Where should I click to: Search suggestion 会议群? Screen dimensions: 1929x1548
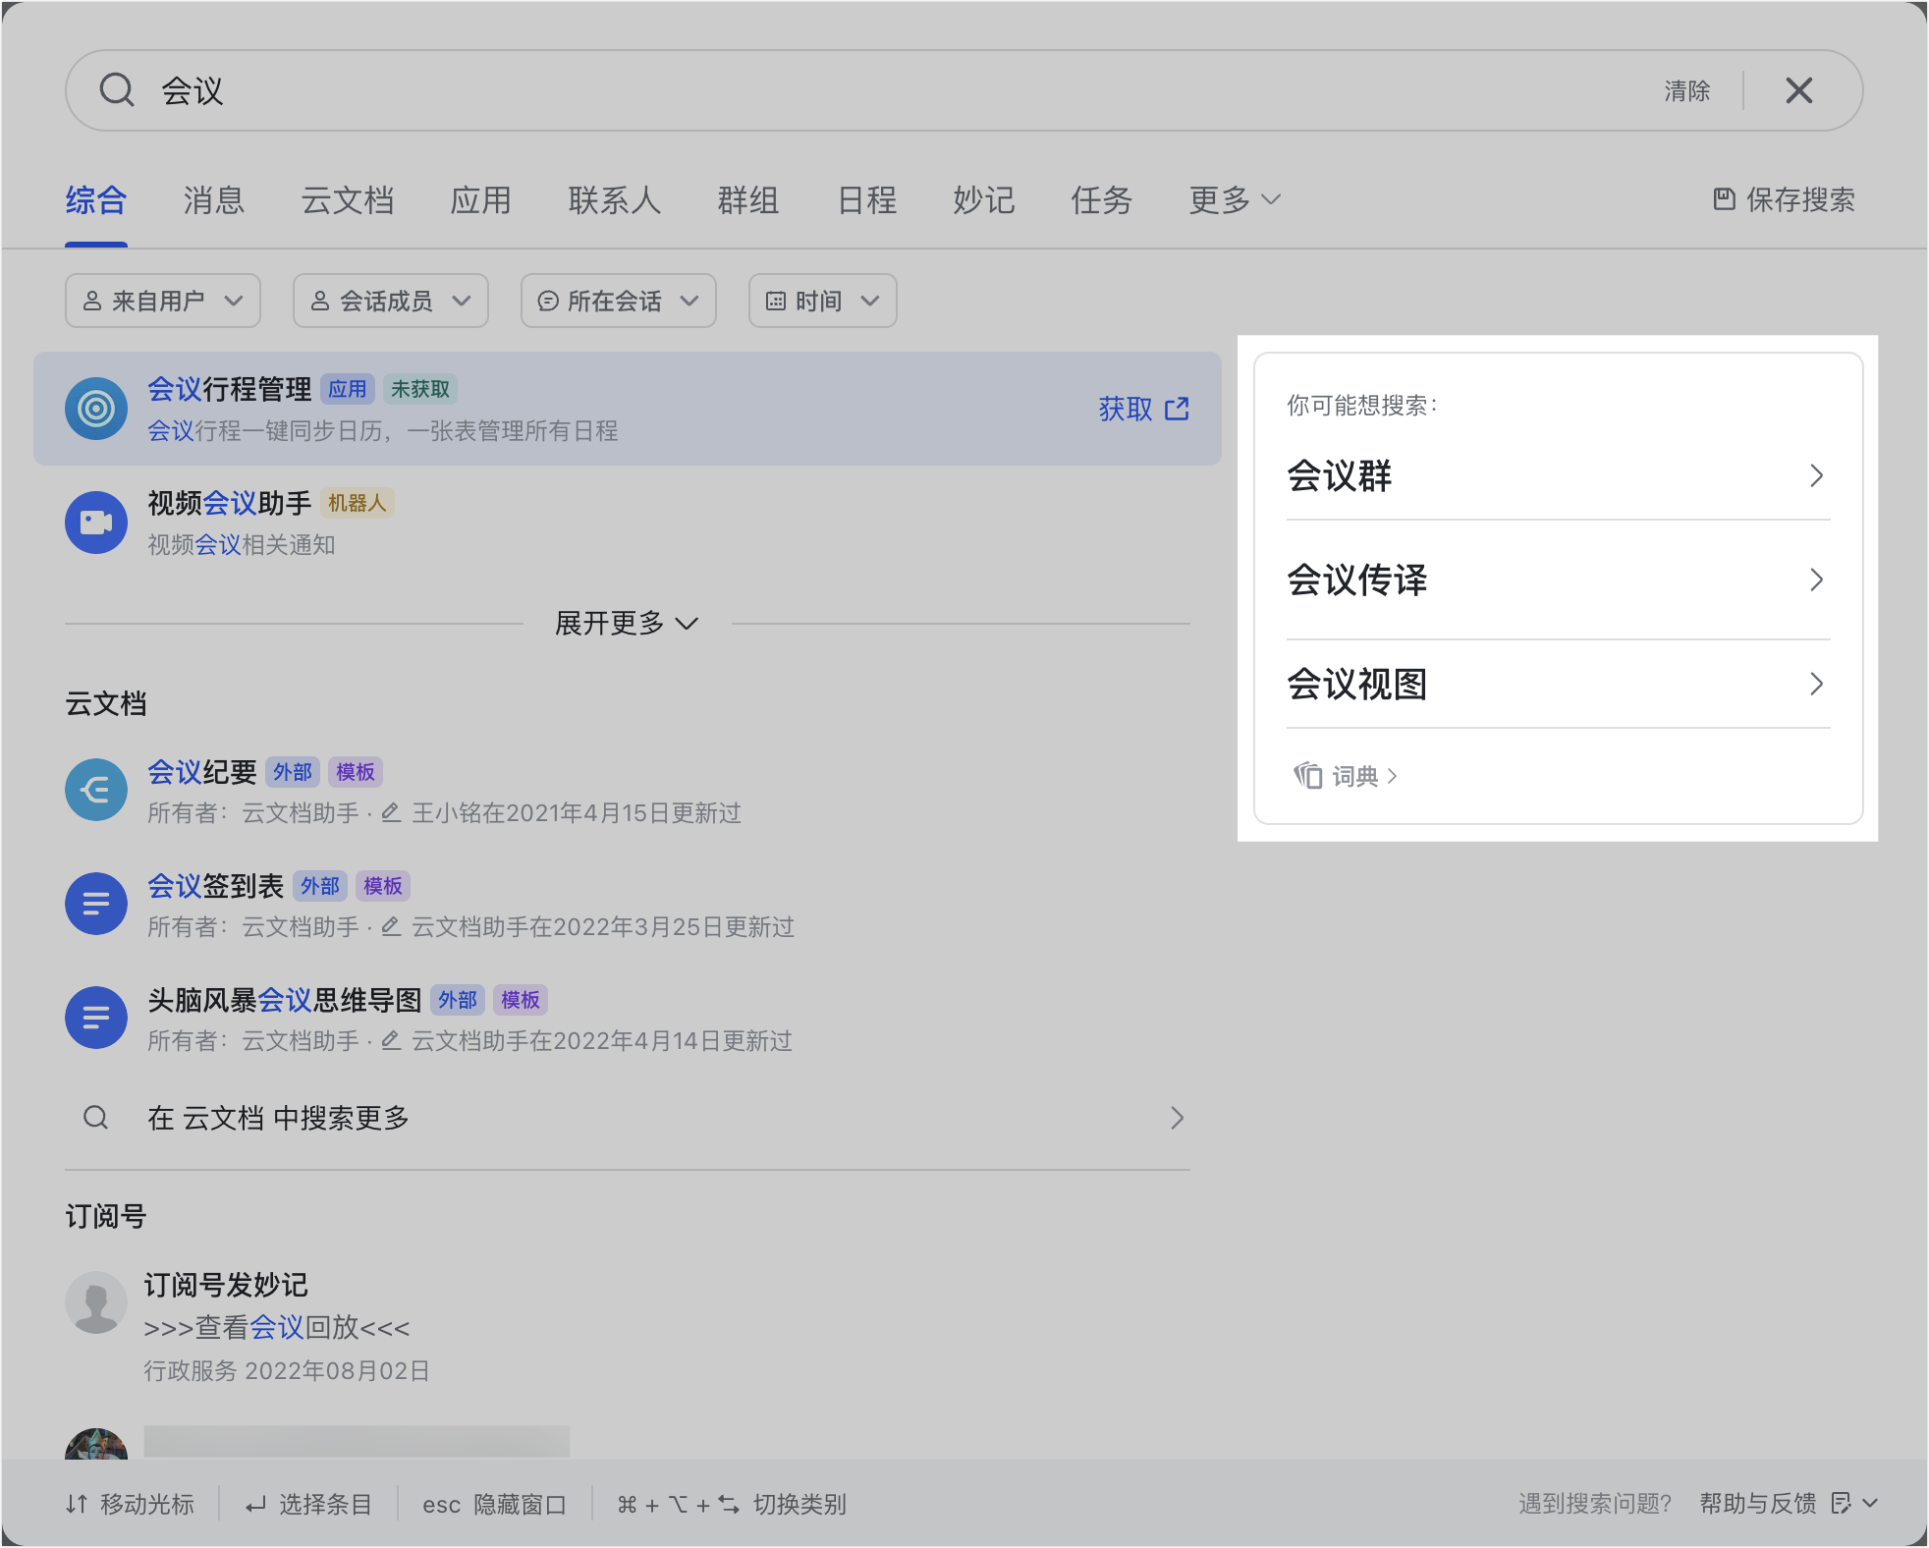point(1340,475)
